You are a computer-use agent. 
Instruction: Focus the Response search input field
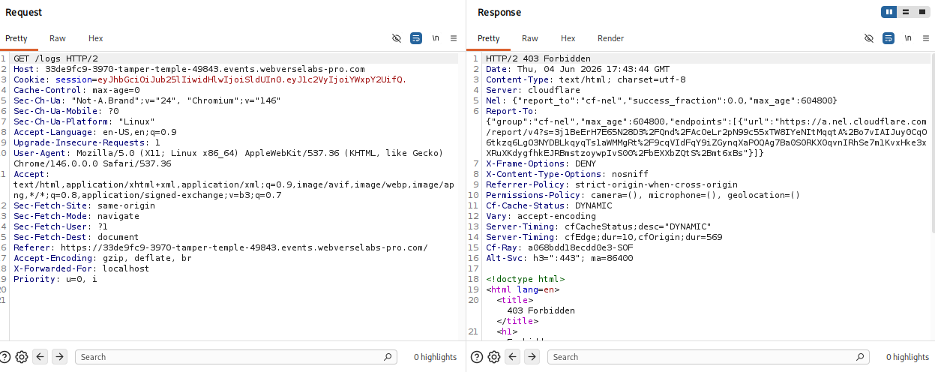(708, 357)
